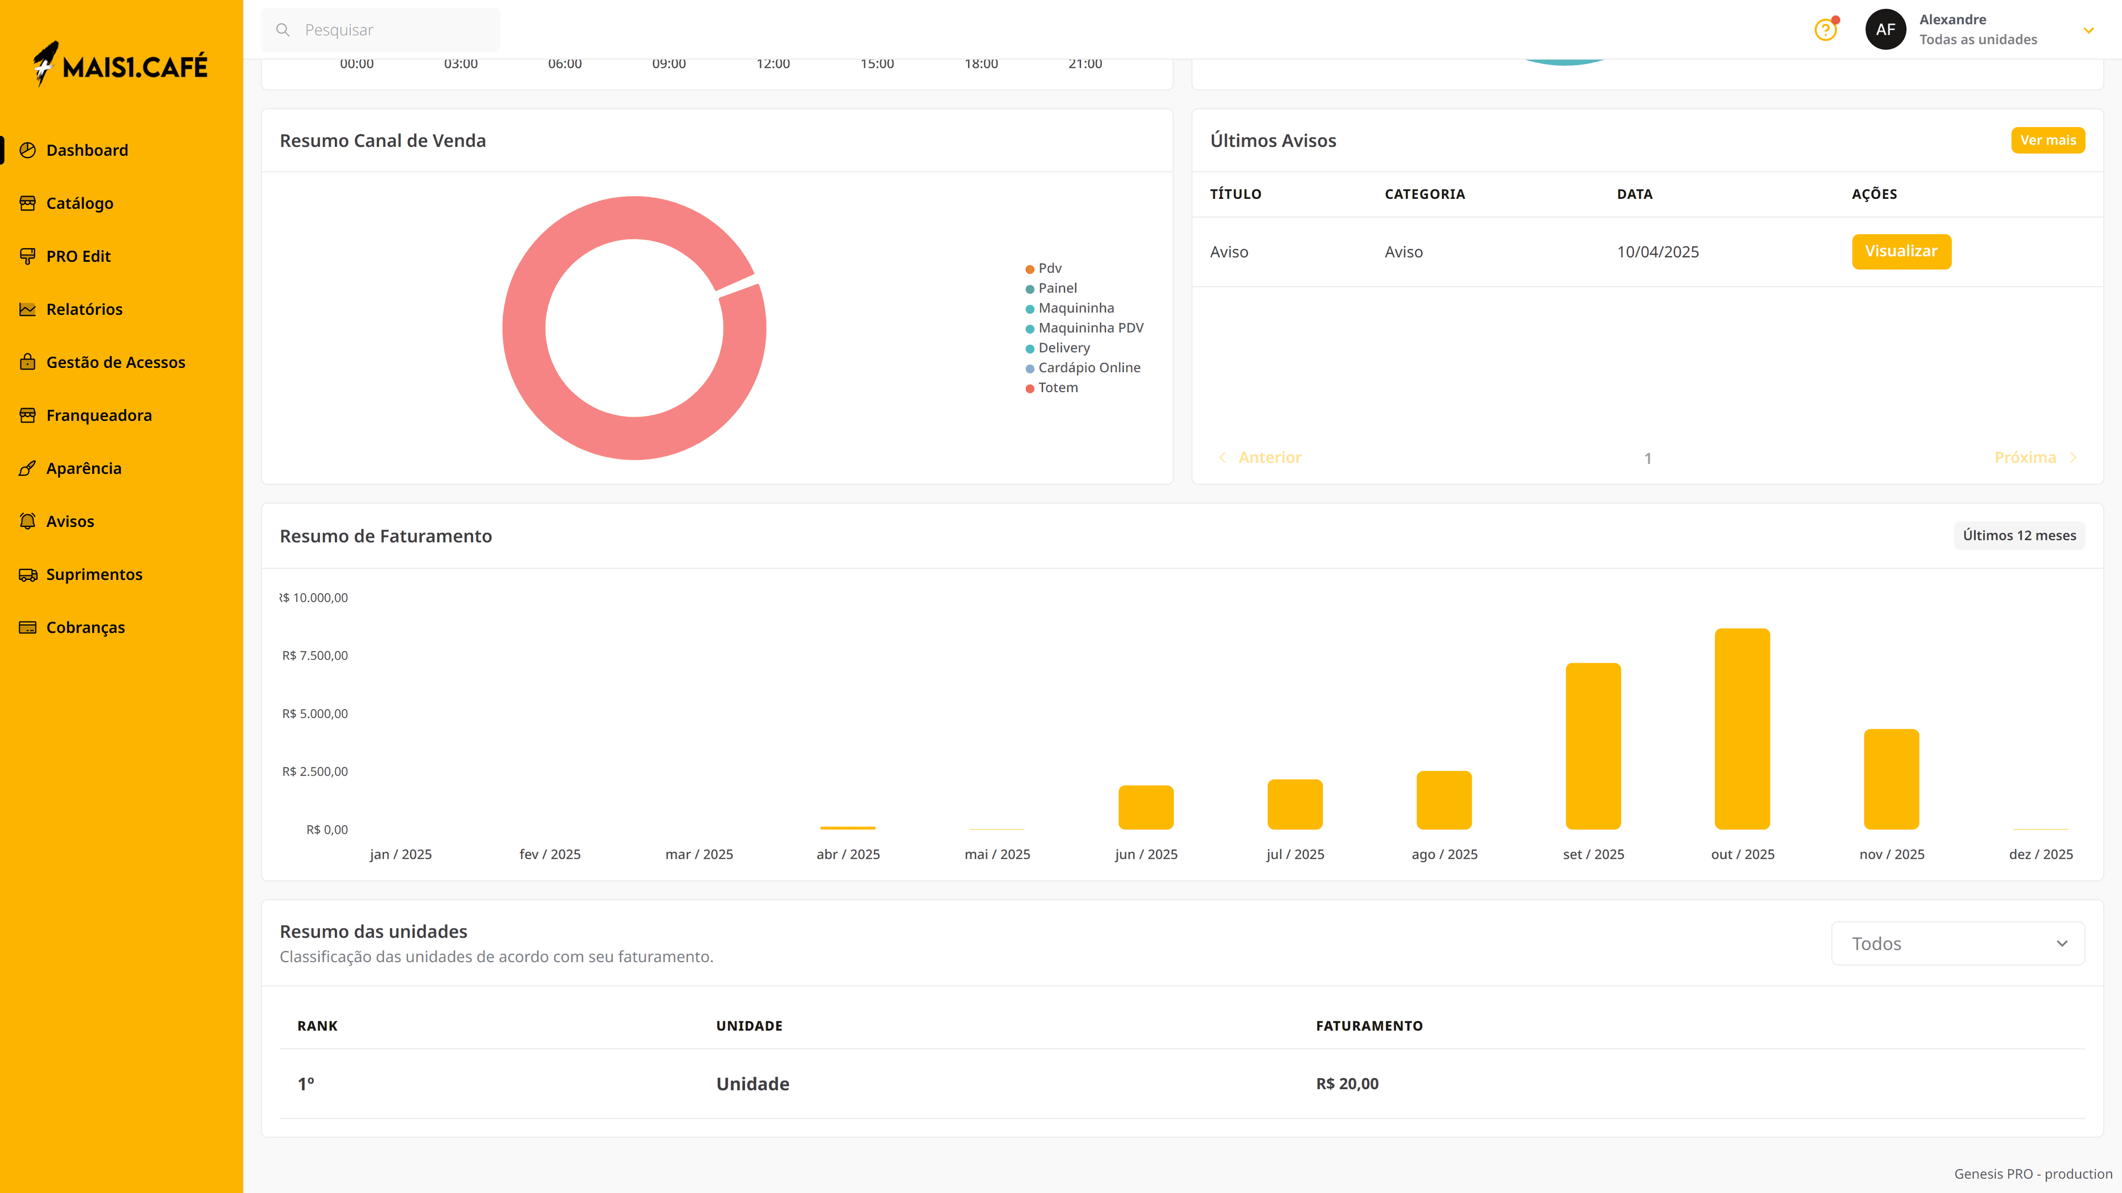The width and height of the screenshot is (2122, 1193).
Task: Click the Gestão de Acessos lock icon
Action: (x=27, y=362)
